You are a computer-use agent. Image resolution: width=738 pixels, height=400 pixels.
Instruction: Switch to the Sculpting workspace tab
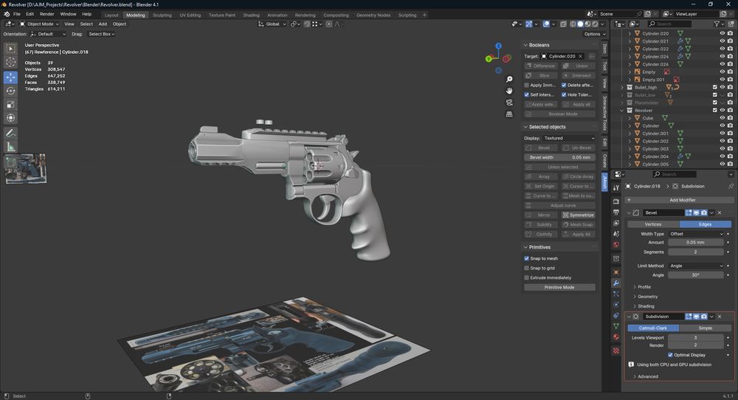tap(162, 15)
